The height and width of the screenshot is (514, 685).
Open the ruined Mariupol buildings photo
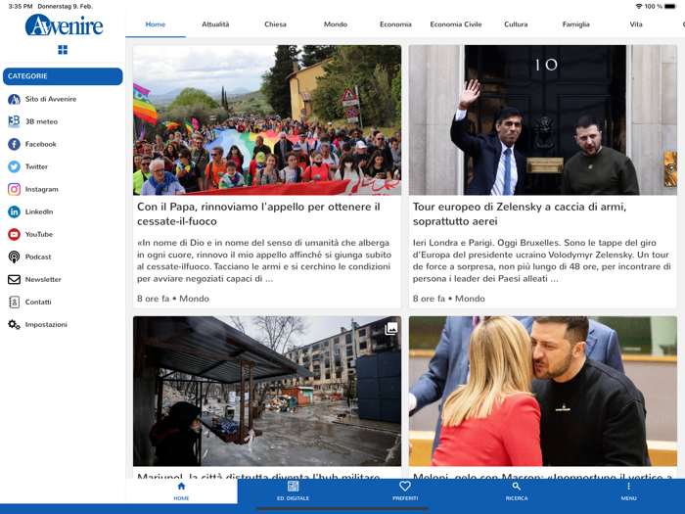click(x=267, y=392)
